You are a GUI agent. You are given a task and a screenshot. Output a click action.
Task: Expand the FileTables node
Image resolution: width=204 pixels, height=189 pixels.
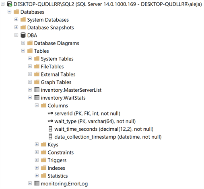point(30,66)
